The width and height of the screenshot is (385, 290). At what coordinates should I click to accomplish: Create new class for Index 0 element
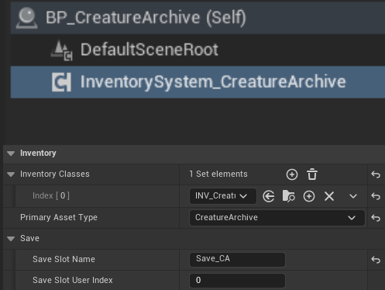click(x=309, y=196)
